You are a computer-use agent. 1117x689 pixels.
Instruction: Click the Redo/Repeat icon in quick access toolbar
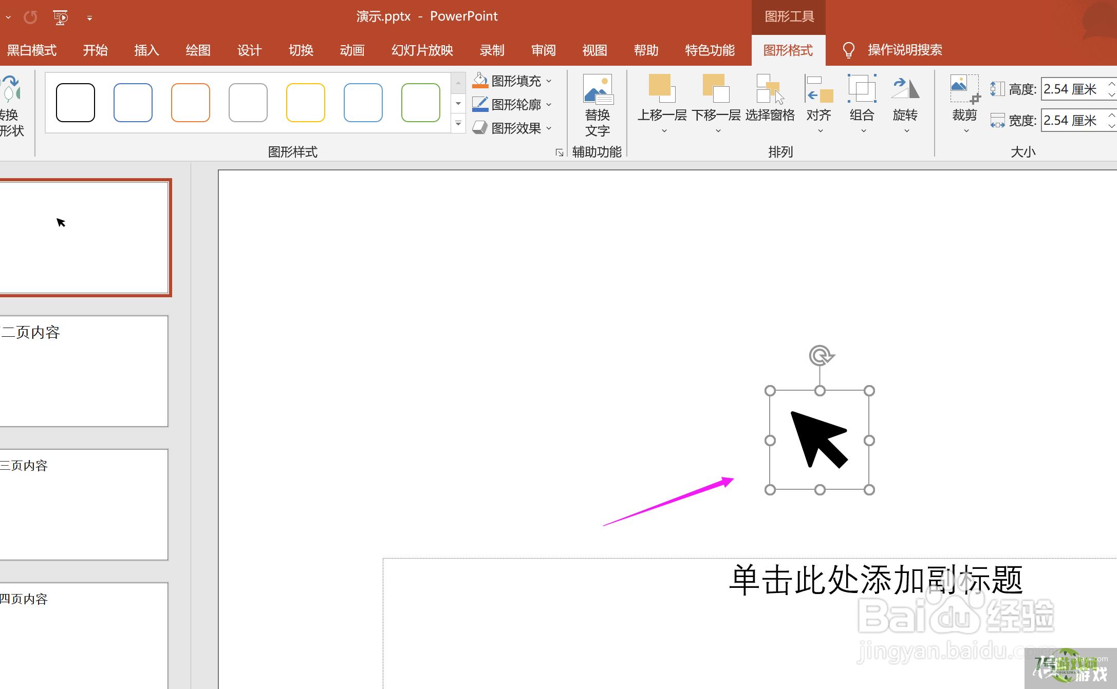coord(30,17)
